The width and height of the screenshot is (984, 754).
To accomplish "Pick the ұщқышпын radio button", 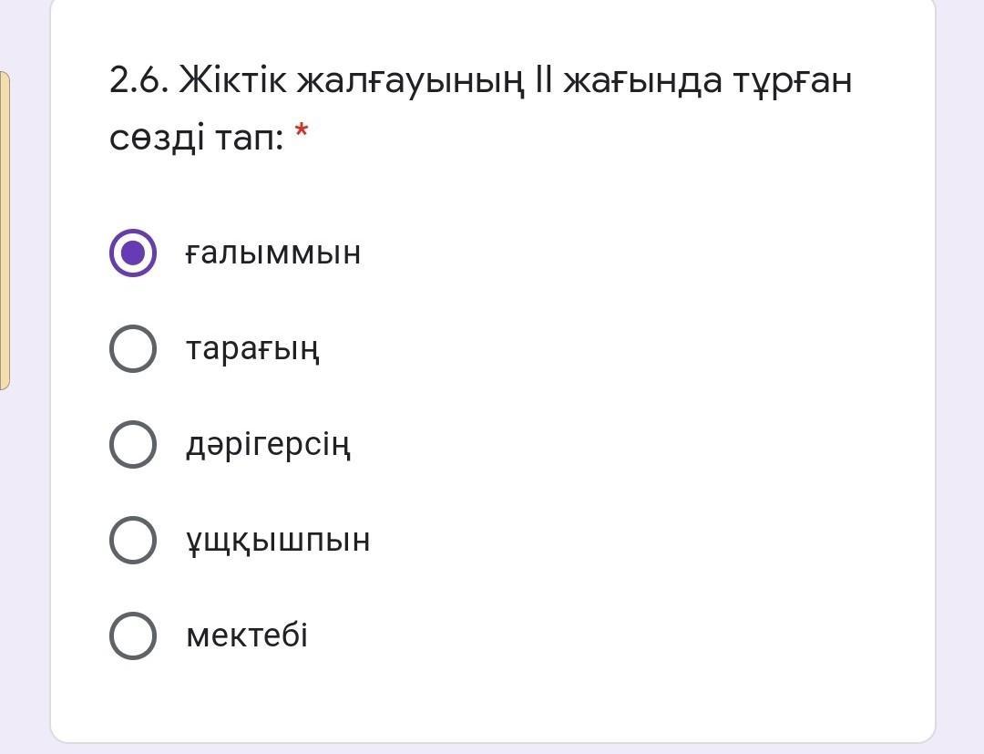I will click(x=133, y=540).
